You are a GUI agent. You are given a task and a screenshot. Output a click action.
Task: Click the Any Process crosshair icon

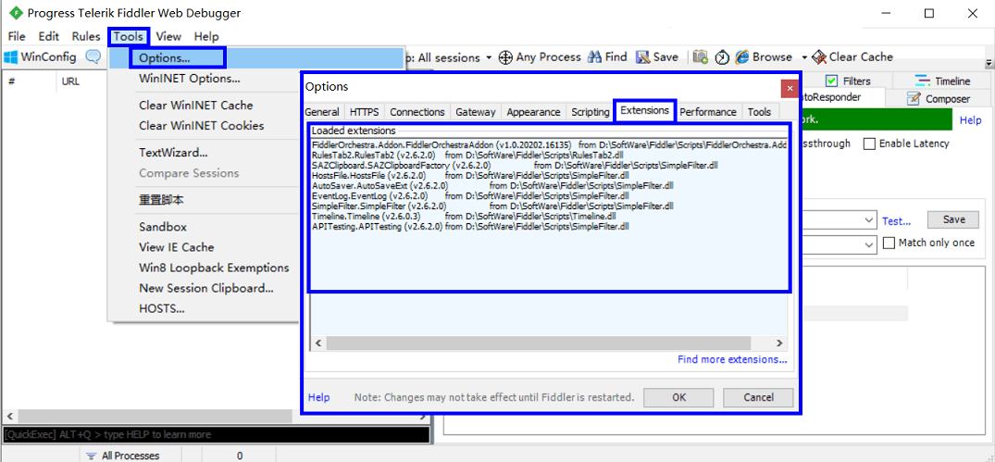[505, 57]
